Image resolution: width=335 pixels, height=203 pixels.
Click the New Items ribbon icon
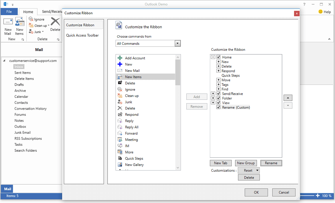click(20, 22)
